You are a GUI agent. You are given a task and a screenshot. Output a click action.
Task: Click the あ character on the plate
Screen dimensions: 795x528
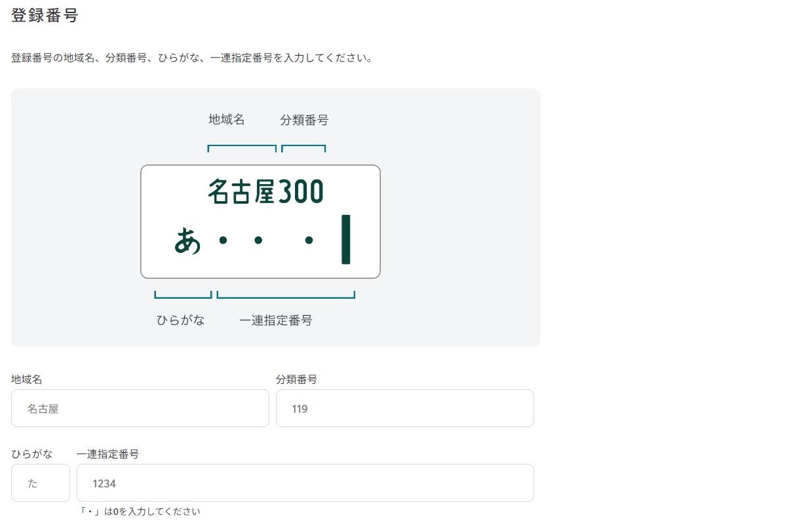tap(187, 240)
